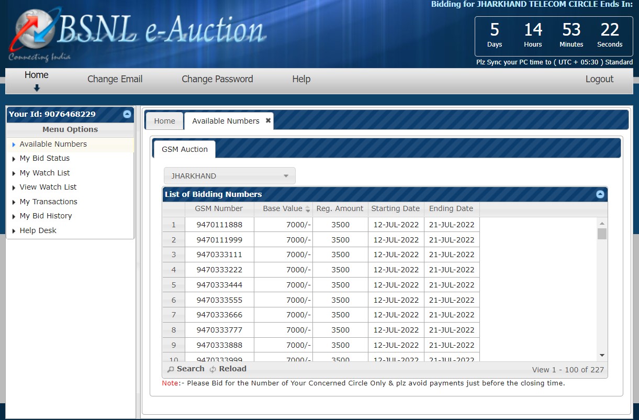The image size is (639, 420).
Task: Click the Menu Options heading
Action: pos(70,129)
